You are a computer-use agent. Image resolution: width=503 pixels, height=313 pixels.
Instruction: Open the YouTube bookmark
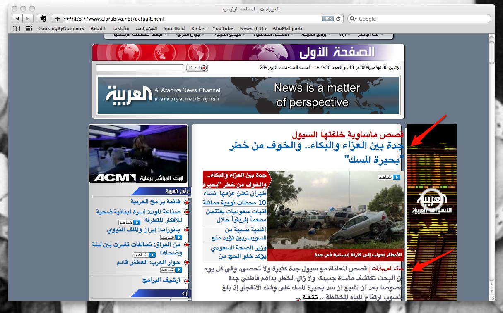click(x=223, y=28)
